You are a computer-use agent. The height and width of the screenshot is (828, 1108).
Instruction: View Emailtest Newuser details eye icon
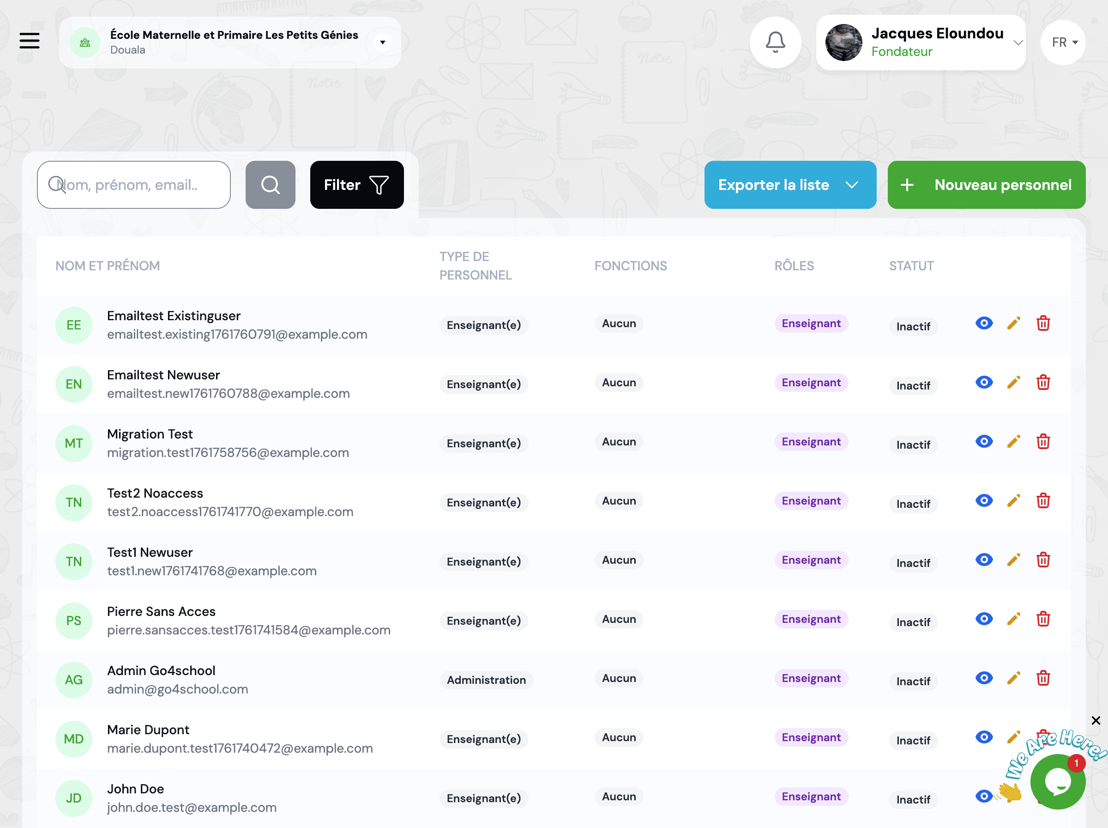click(984, 383)
